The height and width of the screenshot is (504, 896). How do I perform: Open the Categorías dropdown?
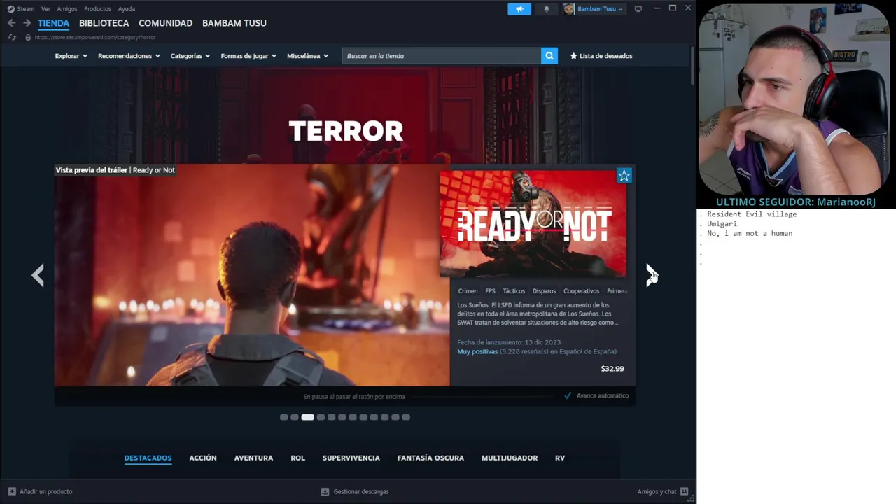pos(190,56)
